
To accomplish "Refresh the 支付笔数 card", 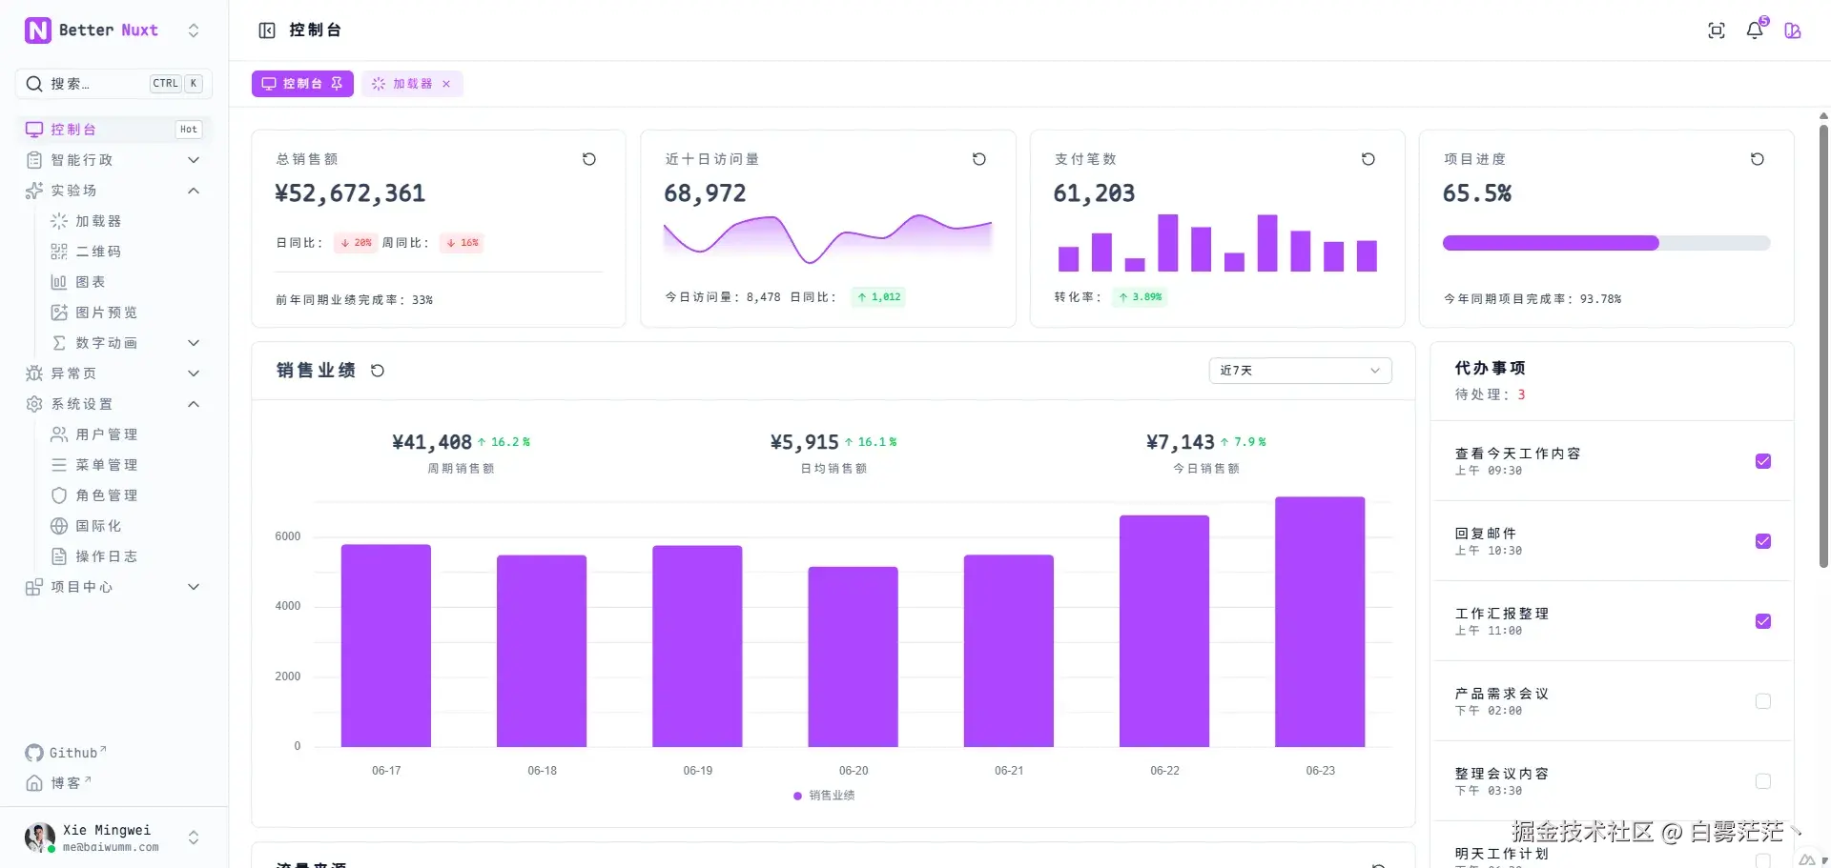I will click(1368, 159).
